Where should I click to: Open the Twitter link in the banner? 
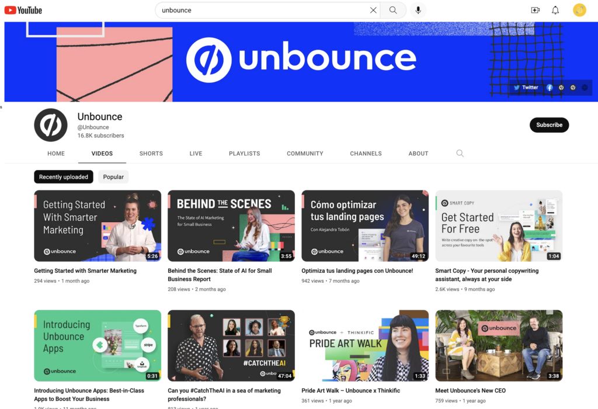point(526,88)
